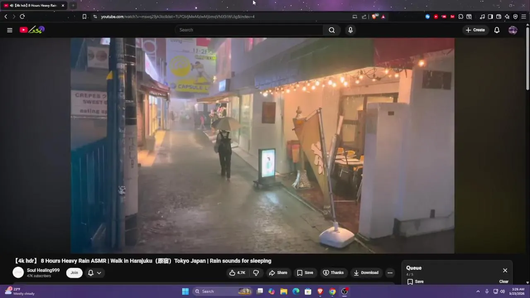Open the browser main hamburger menu
530x298 pixels.
(x=524, y=17)
